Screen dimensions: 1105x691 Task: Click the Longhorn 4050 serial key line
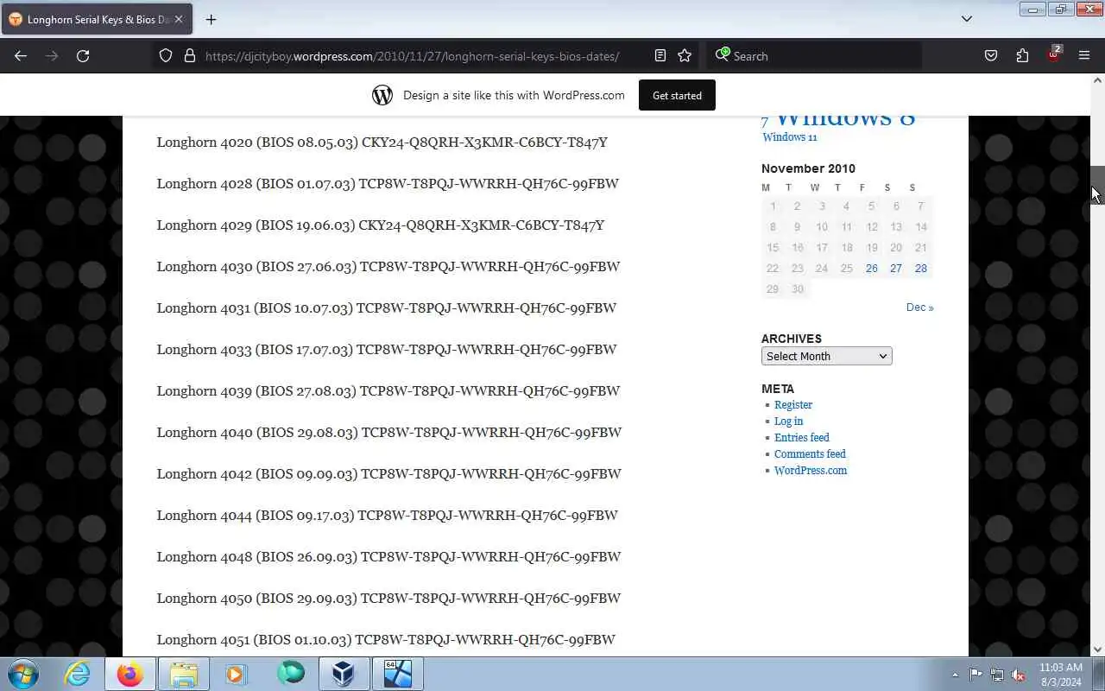pos(388,598)
